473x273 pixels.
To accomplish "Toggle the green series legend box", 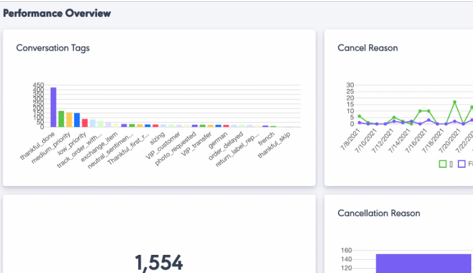I will pos(443,164).
